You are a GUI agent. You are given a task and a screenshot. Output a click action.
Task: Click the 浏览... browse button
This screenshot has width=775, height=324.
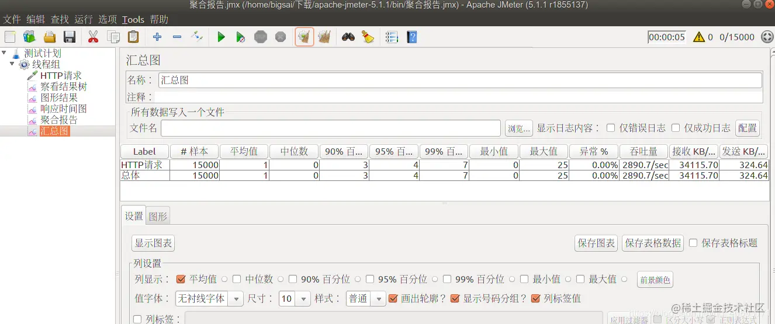point(519,128)
